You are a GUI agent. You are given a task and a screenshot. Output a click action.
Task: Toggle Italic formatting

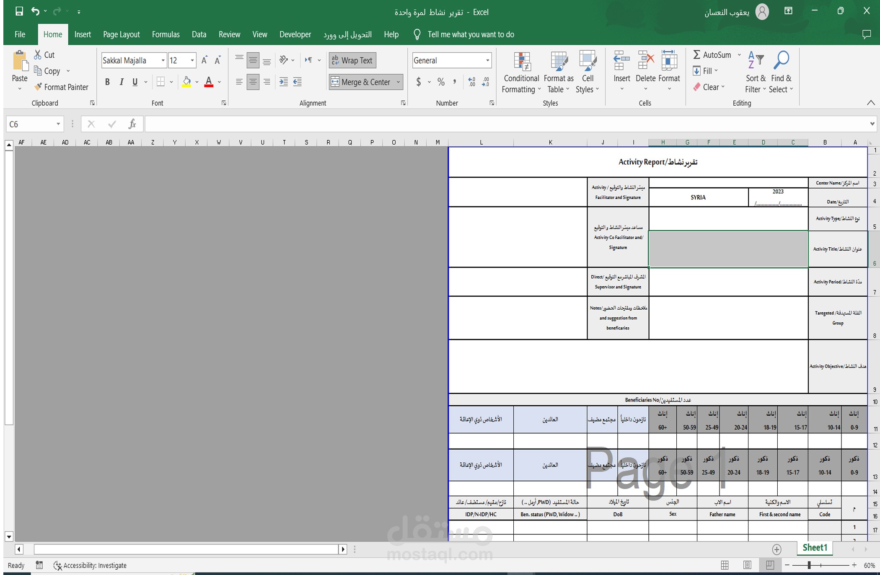tap(121, 82)
